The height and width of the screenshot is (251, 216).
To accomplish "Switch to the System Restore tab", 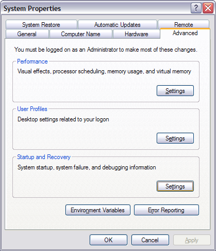I will (41, 25).
